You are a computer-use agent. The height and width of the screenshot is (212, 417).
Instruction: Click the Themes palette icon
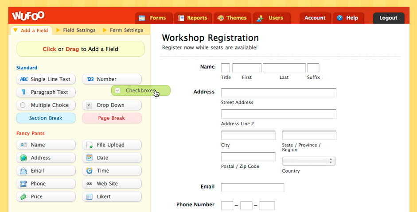point(221,18)
